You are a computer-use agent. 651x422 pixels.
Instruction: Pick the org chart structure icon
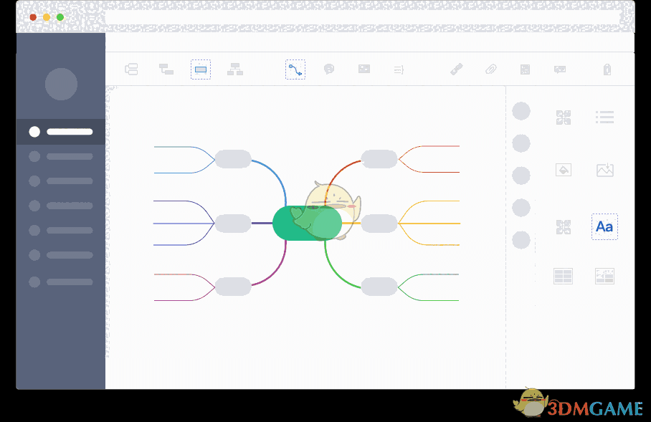point(235,69)
